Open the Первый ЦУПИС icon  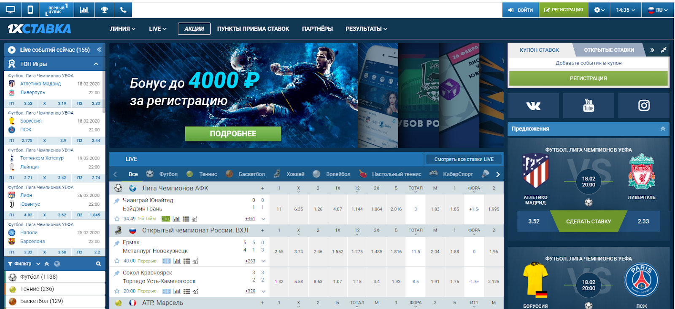pos(56,10)
